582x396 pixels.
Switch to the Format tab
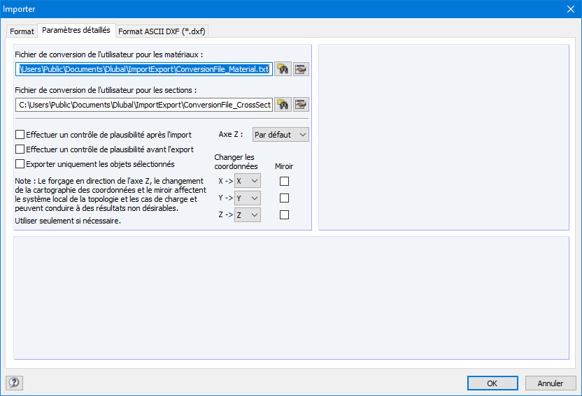[22, 31]
